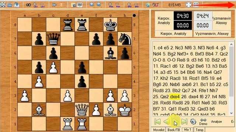
Task: Click Vyzmanavin's main clock showing 04:24
Action: point(202,16)
